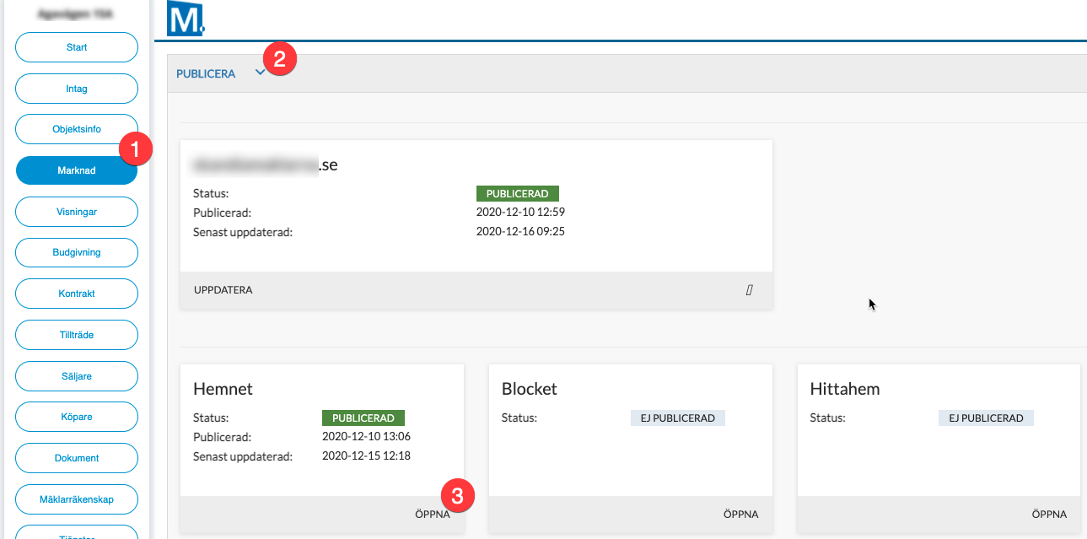Click the small icon beside UPPDATERA

pos(749,290)
